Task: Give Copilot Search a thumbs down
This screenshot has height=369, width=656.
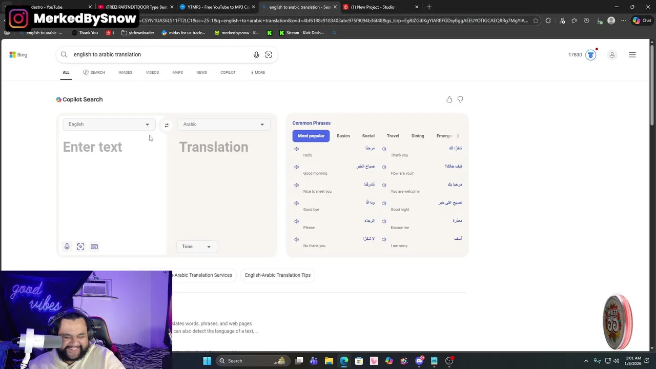Action: tap(460, 99)
